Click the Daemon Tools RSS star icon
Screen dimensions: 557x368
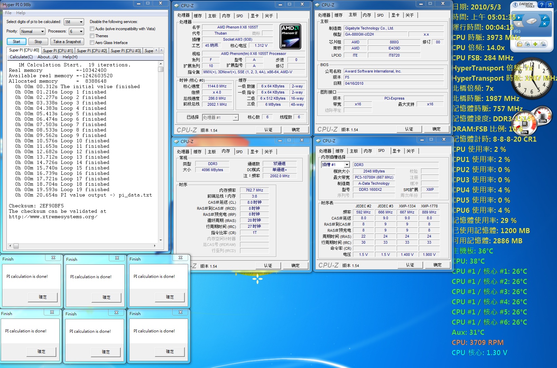pos(550,5)
